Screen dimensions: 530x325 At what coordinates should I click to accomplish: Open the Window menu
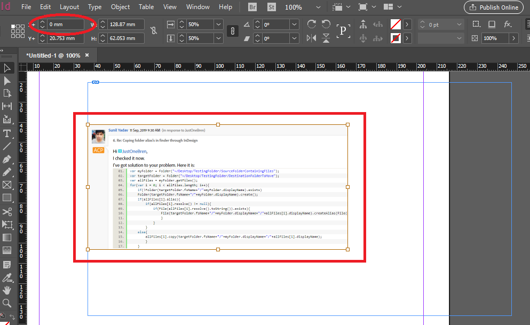point(197,7)
